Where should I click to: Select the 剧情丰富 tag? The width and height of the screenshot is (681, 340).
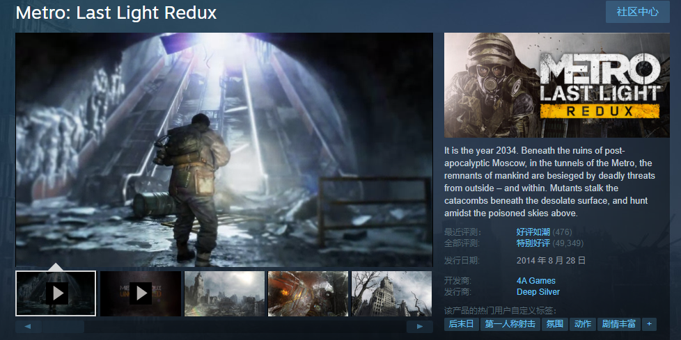click(619, 324)
